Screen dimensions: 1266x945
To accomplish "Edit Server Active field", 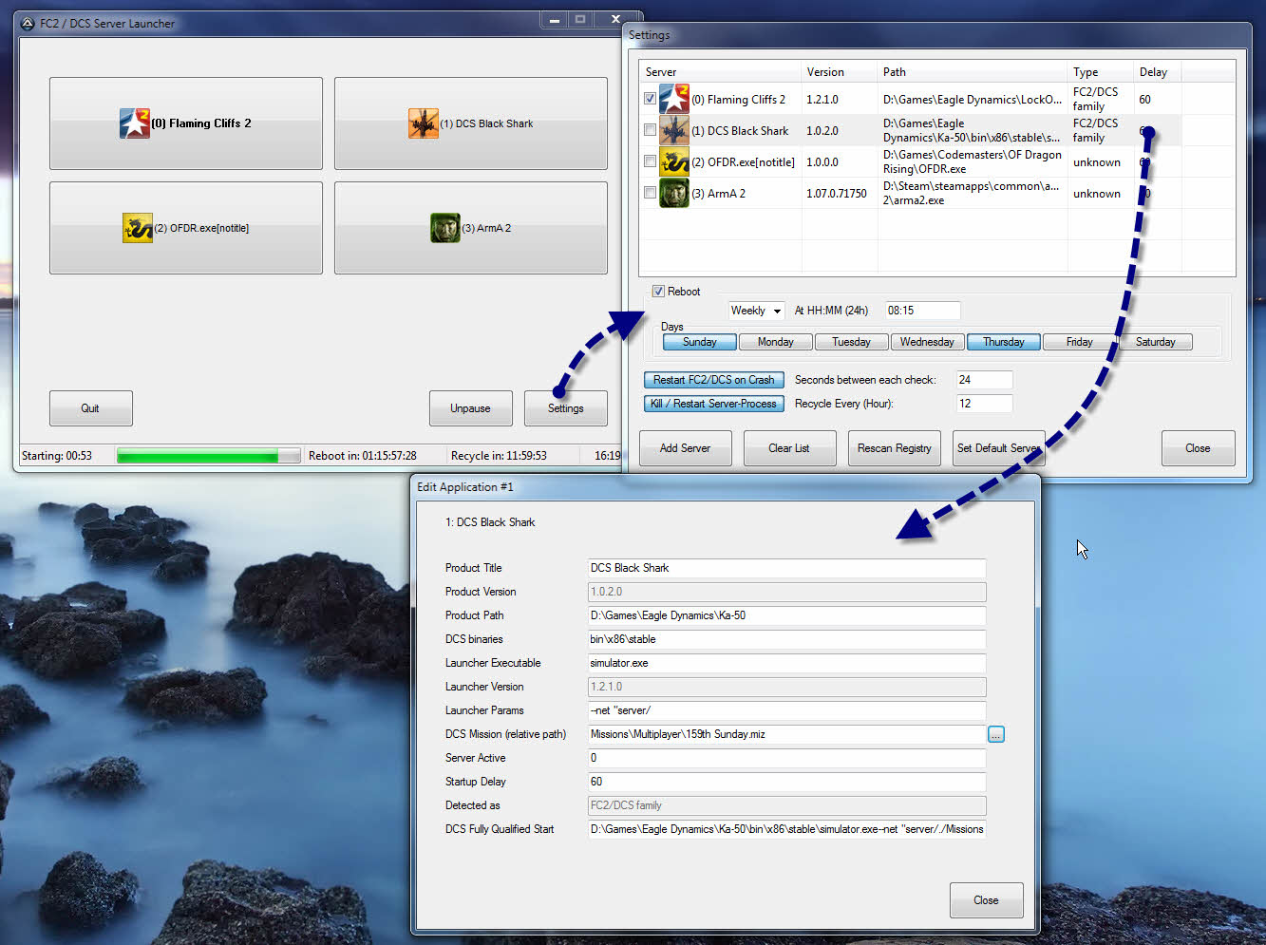I will click(x=786, y=758).
